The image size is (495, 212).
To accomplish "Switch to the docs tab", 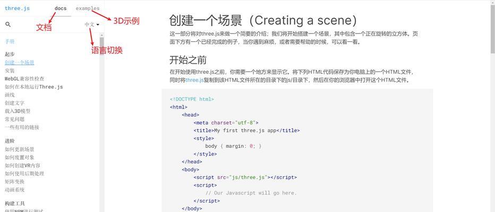I will pos(61,8).
